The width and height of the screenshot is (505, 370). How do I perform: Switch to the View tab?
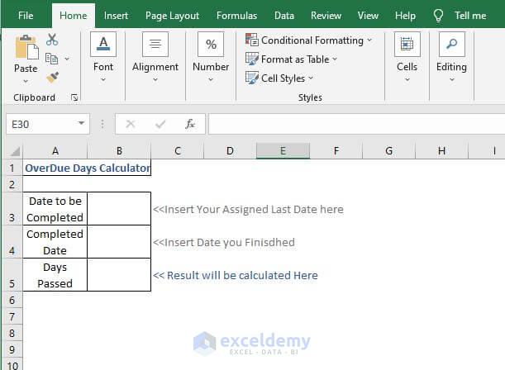coord(368,16)
